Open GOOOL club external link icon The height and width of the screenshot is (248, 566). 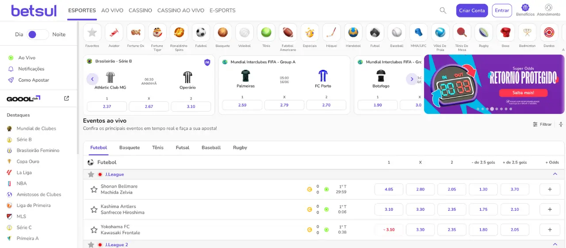click(67, 98)
